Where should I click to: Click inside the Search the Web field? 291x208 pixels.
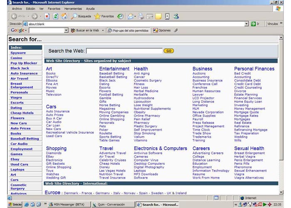(124, 51)
